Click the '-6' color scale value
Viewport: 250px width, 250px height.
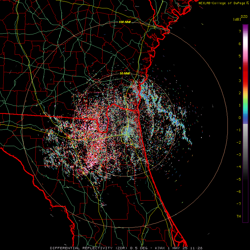tap(239, 192)
